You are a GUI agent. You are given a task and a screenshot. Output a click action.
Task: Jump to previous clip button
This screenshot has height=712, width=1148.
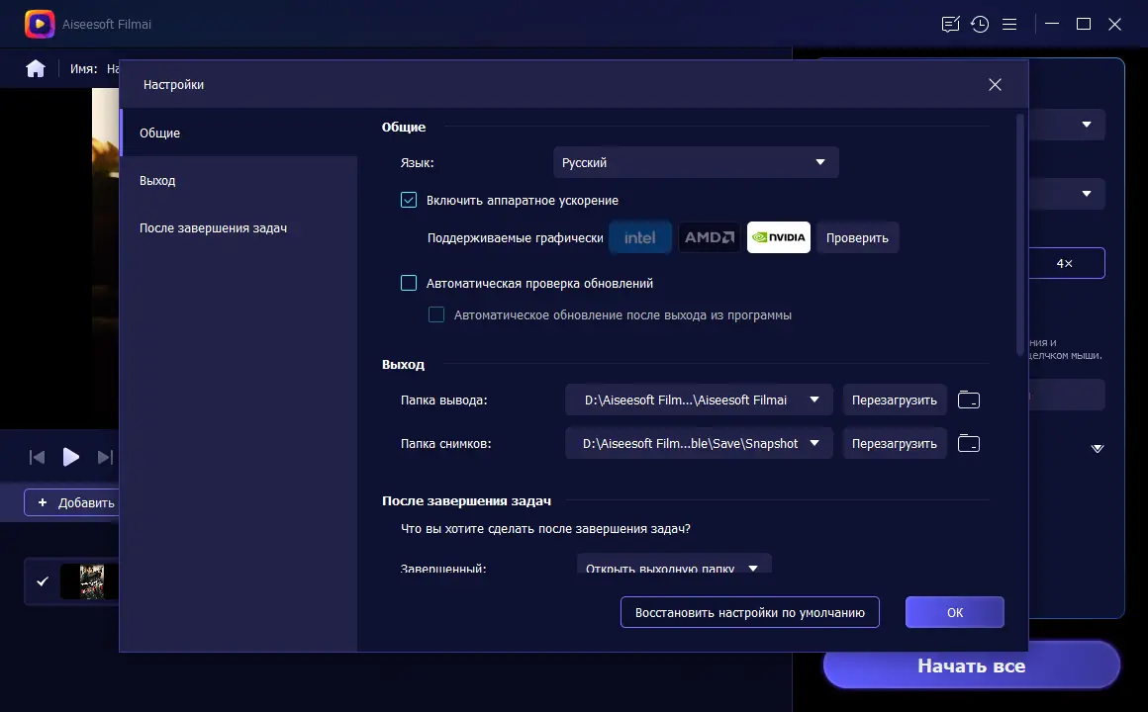tap(37, 457)
